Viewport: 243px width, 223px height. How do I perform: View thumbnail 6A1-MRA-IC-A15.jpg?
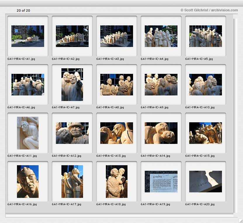coord(206,133)
